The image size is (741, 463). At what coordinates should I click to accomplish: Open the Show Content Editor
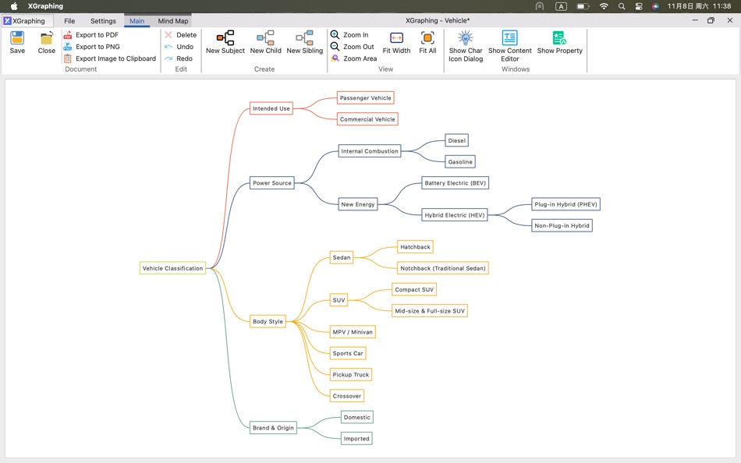click(509, 43)
